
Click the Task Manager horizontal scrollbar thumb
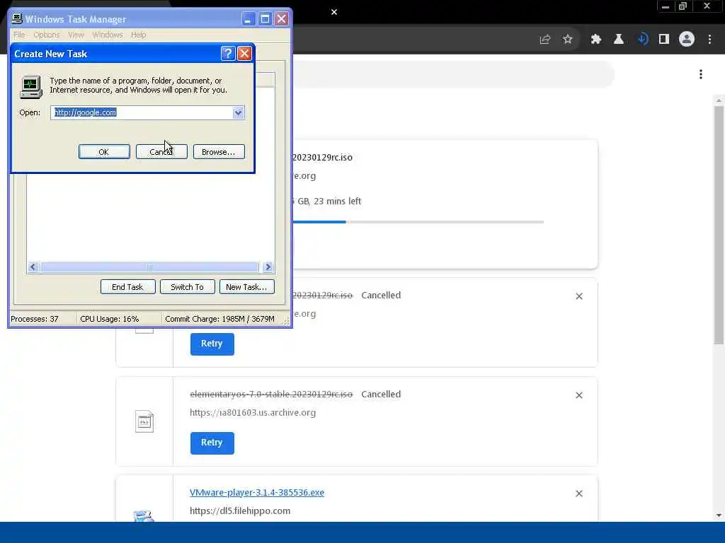[149, 267]
